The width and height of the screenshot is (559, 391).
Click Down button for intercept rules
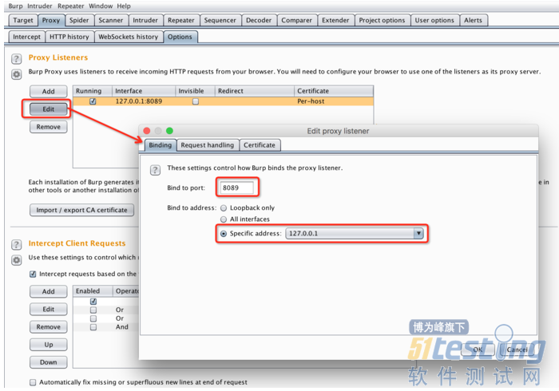pos(49,362)
